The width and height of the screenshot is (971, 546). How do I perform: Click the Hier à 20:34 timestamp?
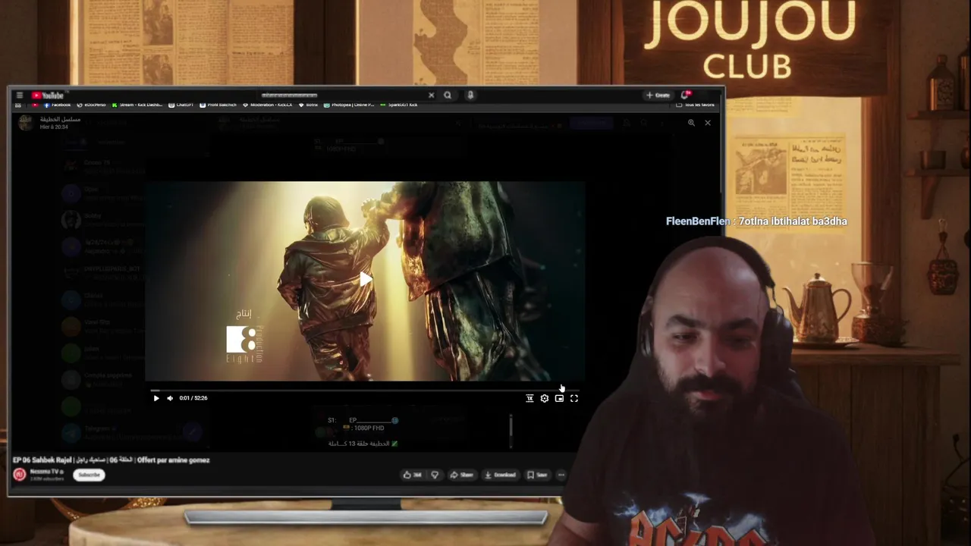coord(53,127)
